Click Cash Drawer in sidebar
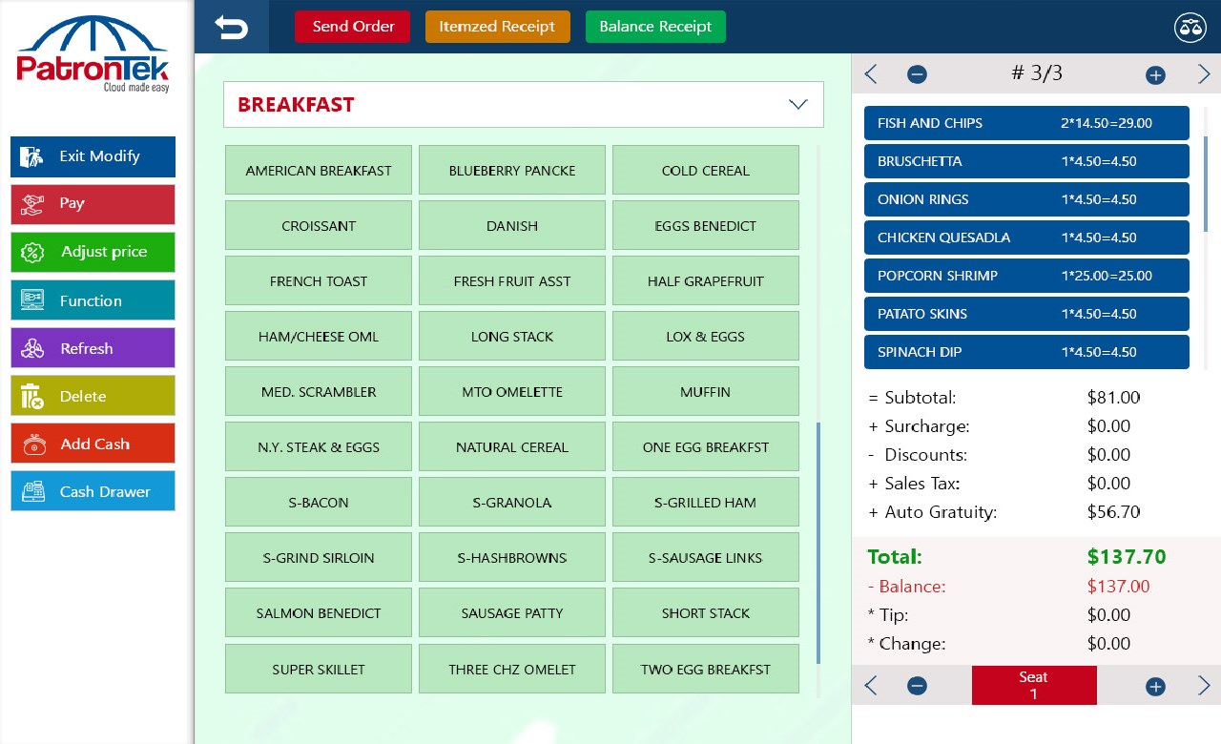Image resolution: width=1221 pixels, height=744 pixels. coord(93,491)
